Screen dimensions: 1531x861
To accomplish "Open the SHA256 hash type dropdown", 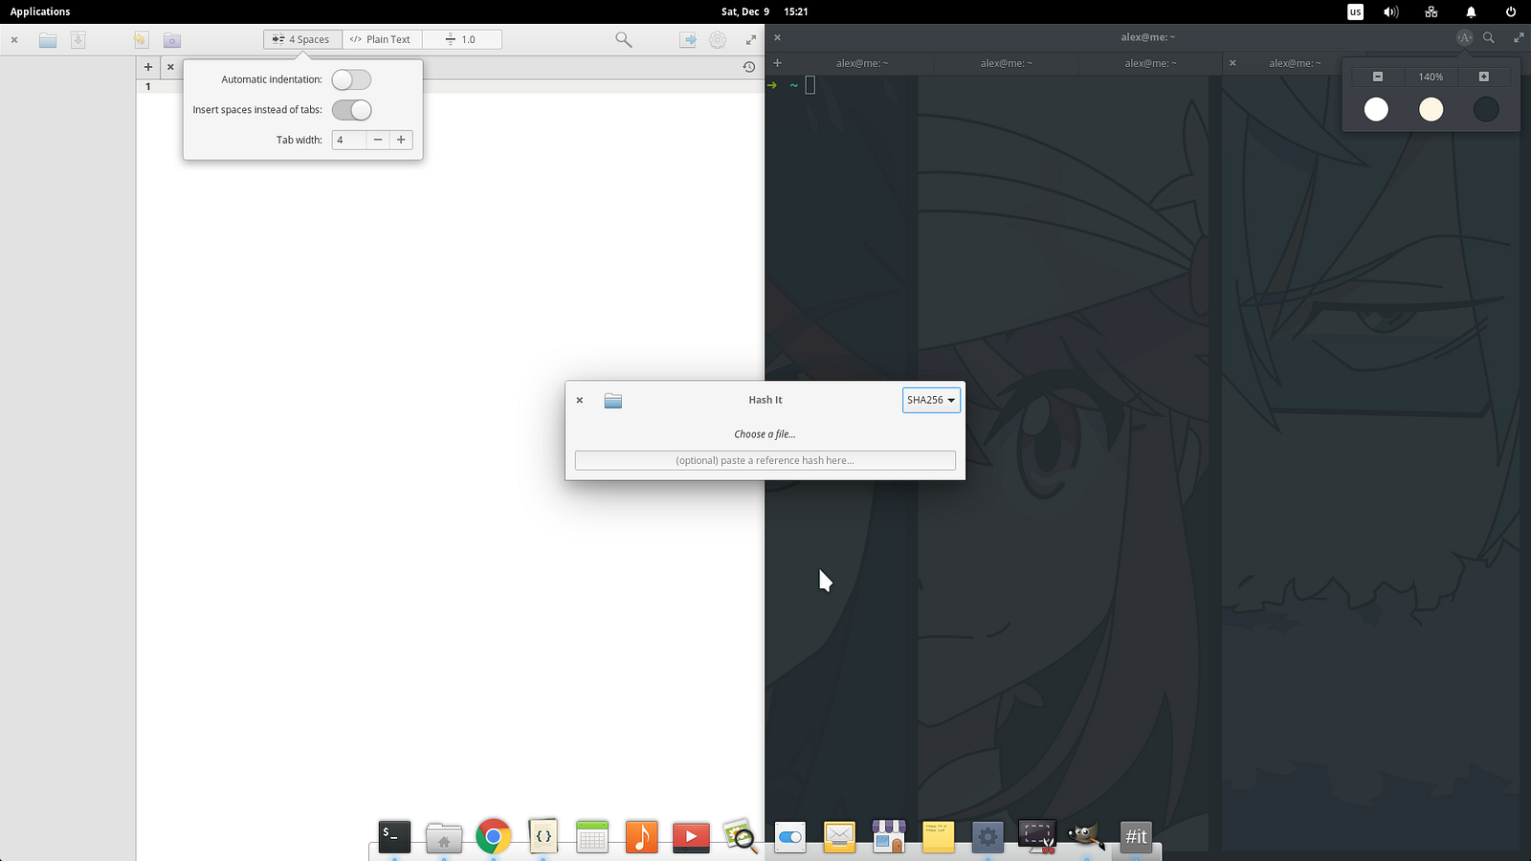I will pos(931,400).
